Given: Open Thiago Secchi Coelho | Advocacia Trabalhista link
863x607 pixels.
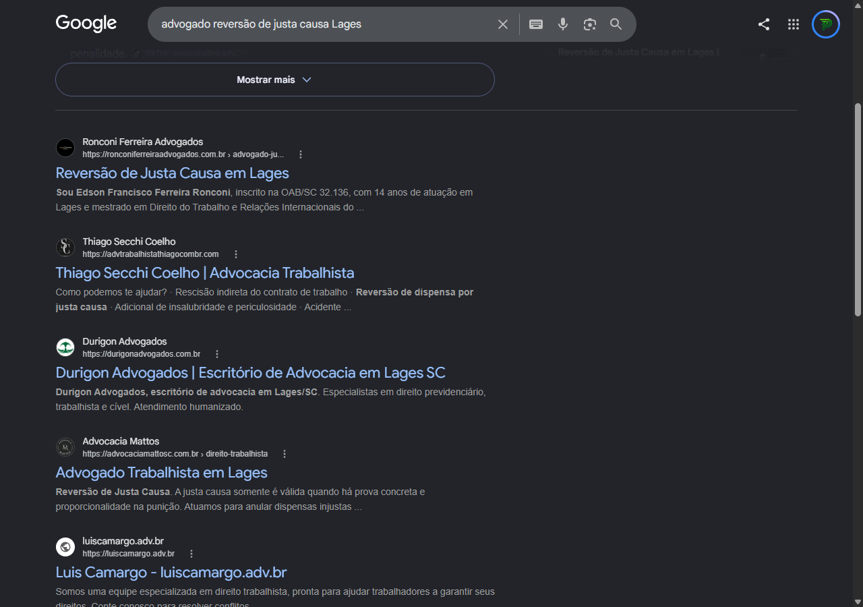Looking at the screenshot, I should click(205, 273).
